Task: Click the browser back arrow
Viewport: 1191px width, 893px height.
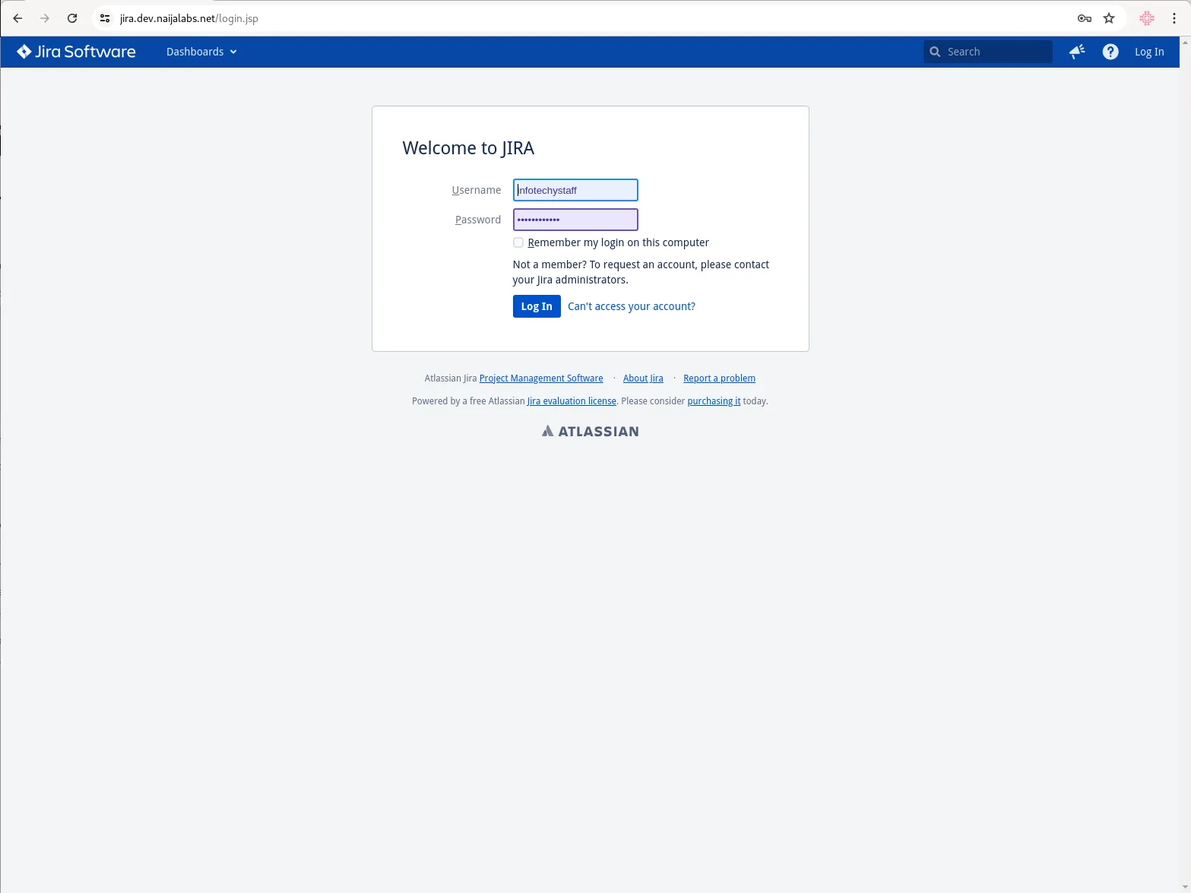Action: [x=17, y=18]
